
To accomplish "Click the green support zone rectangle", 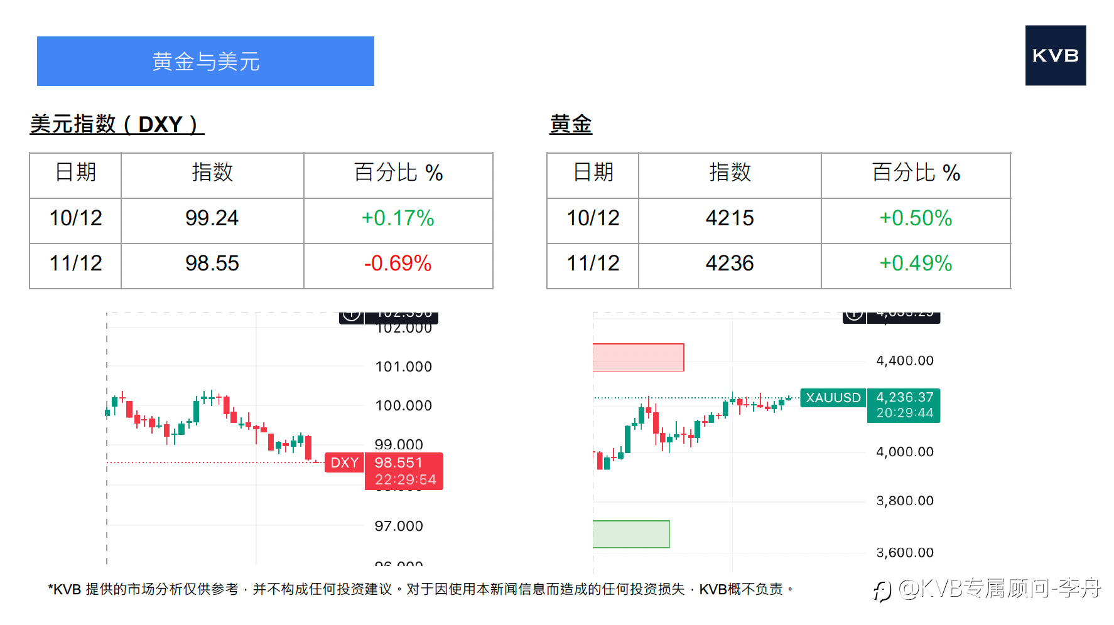I will pos(631,534).
